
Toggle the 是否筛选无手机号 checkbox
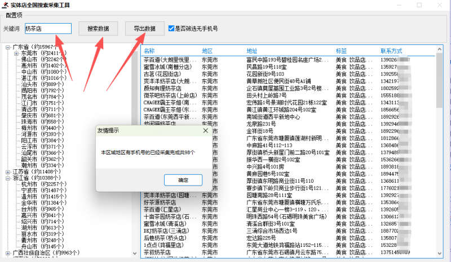pos(172,28)
